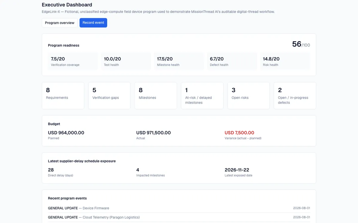Screen dimensions: 358x223
Task: Click the Impacted milestones label
Action: [150, 175]
